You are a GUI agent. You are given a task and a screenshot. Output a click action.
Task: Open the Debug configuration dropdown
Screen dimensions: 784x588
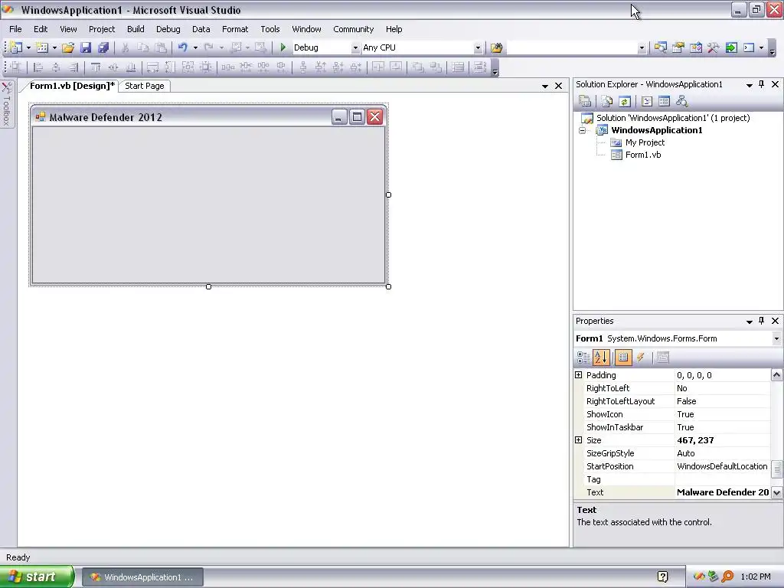[355, 47]
